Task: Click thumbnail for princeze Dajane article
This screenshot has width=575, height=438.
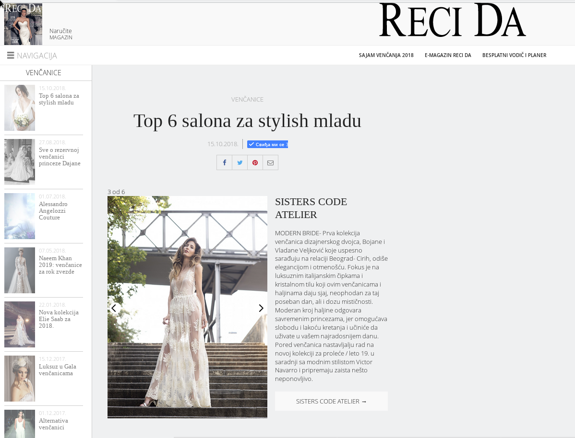Action: tap(20, 162)
